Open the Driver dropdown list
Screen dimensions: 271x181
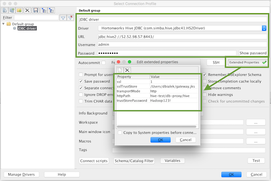point(263,28)
